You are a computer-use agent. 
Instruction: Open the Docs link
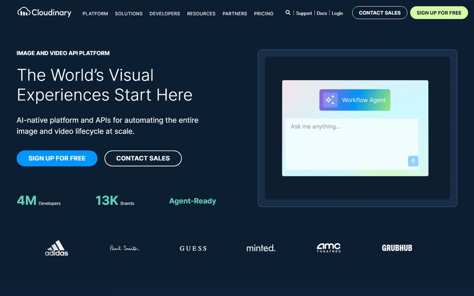point(321,13)
